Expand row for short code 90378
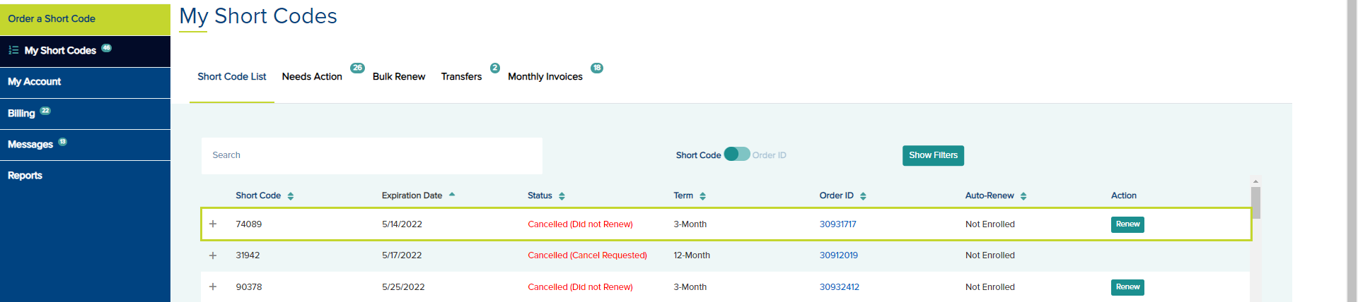The height and width of the screenshot is (302, 1358). click(213, 286)
